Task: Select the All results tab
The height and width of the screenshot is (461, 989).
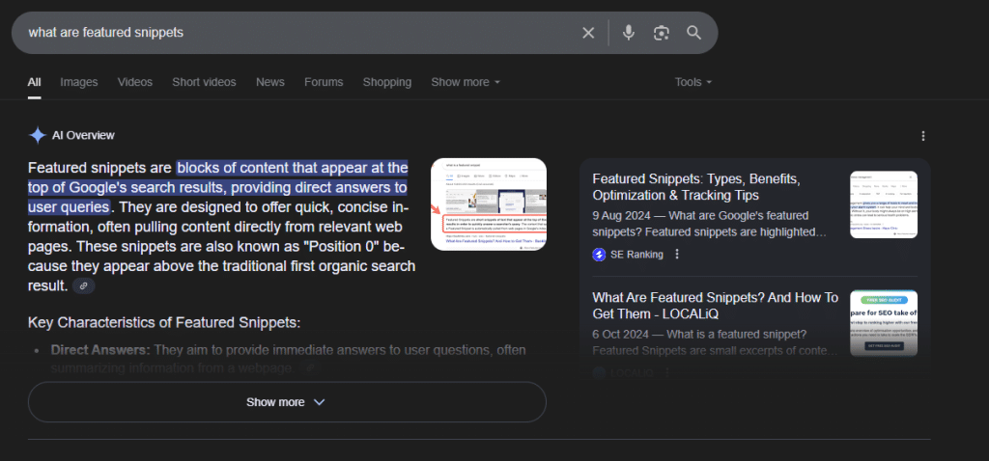Action: point(34,82)
